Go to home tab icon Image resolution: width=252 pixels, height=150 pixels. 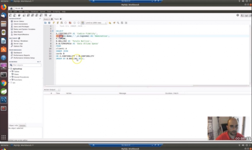(x=11, y=8)
